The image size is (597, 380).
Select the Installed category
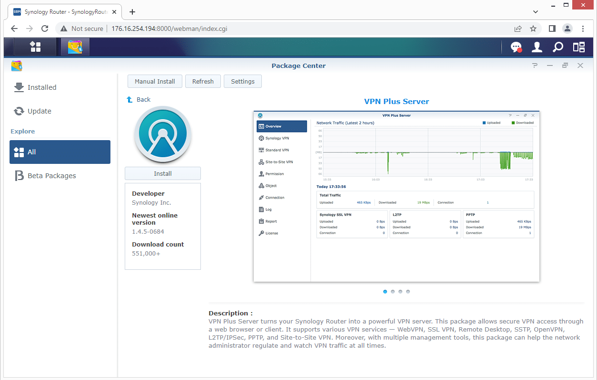(60, 87)
